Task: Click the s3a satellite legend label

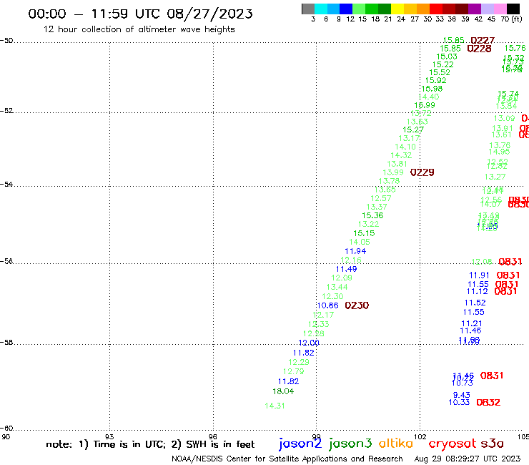Action: pyautogui.click(x=492, y=444)
